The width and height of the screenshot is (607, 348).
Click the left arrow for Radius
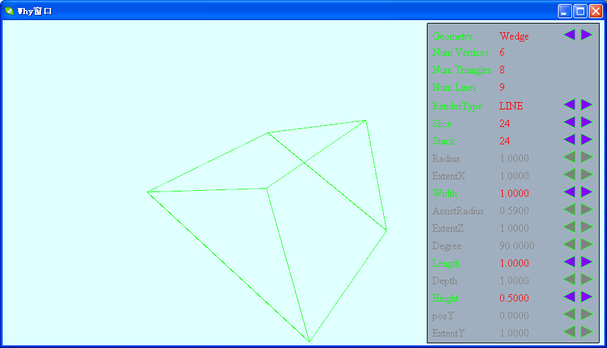coord(569,157)
